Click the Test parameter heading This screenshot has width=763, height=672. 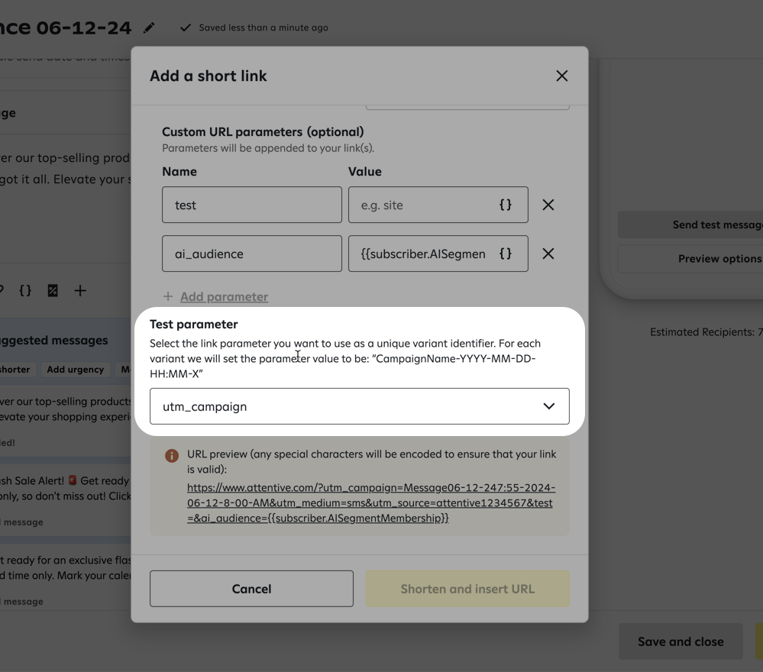pos(194,324)
